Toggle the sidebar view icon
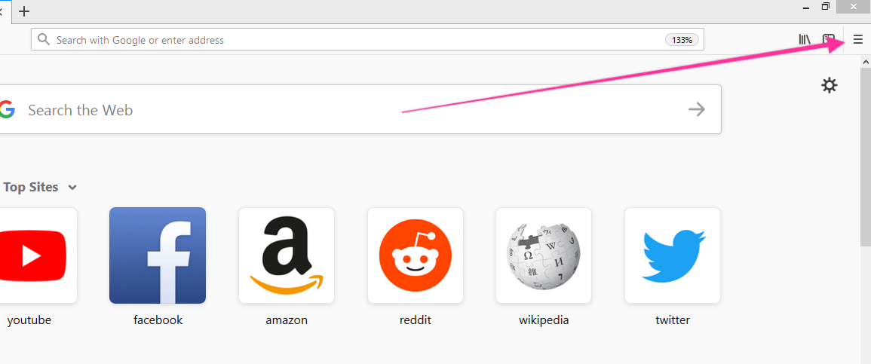 pos(829,39)
